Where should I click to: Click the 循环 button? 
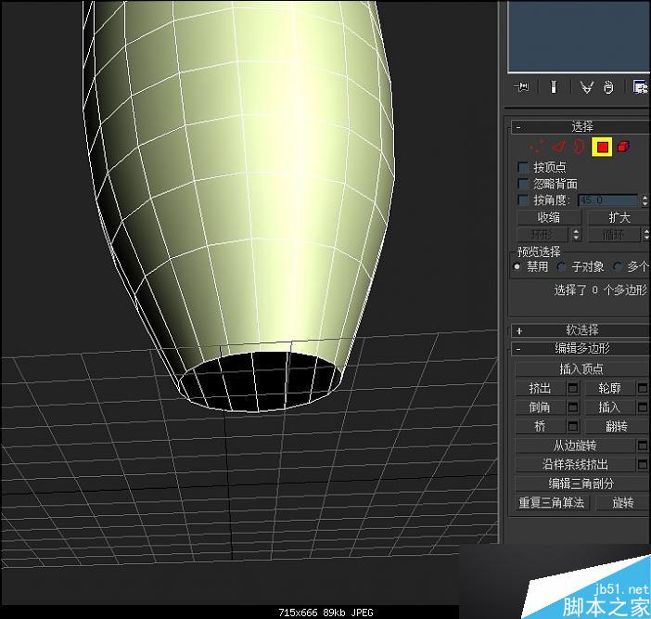click(x=614, y=235)
